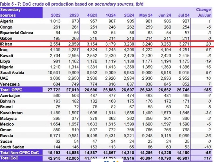The image size is (214, 162).
Task: Select Libya row label
Action: (x=5, y=61)
